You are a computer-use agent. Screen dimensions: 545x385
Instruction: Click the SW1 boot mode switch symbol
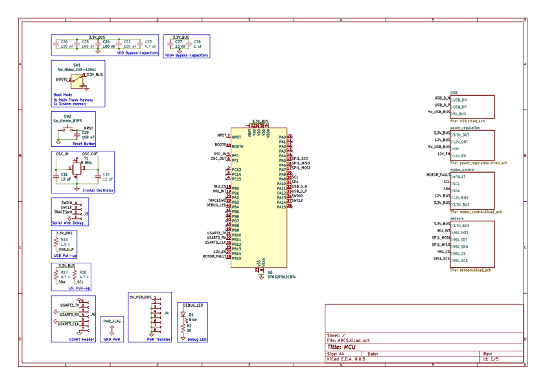77,82
